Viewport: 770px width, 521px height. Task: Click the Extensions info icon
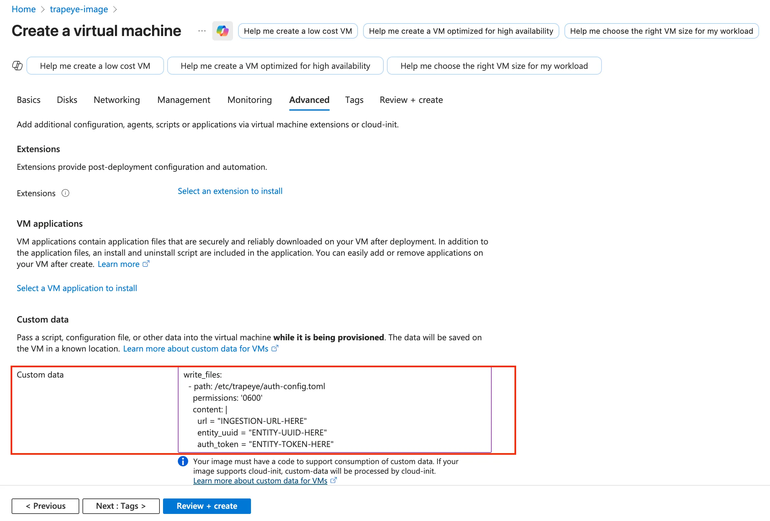(x=65, y=193)
